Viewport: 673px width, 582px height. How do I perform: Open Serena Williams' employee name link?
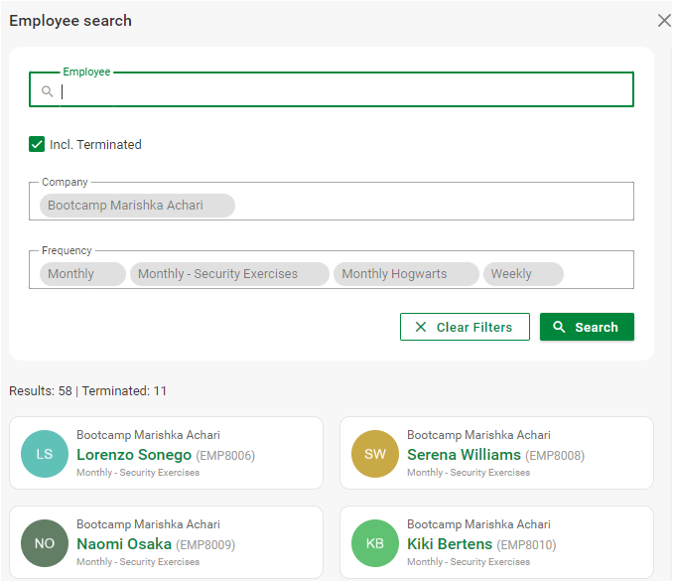pos(464,455)
